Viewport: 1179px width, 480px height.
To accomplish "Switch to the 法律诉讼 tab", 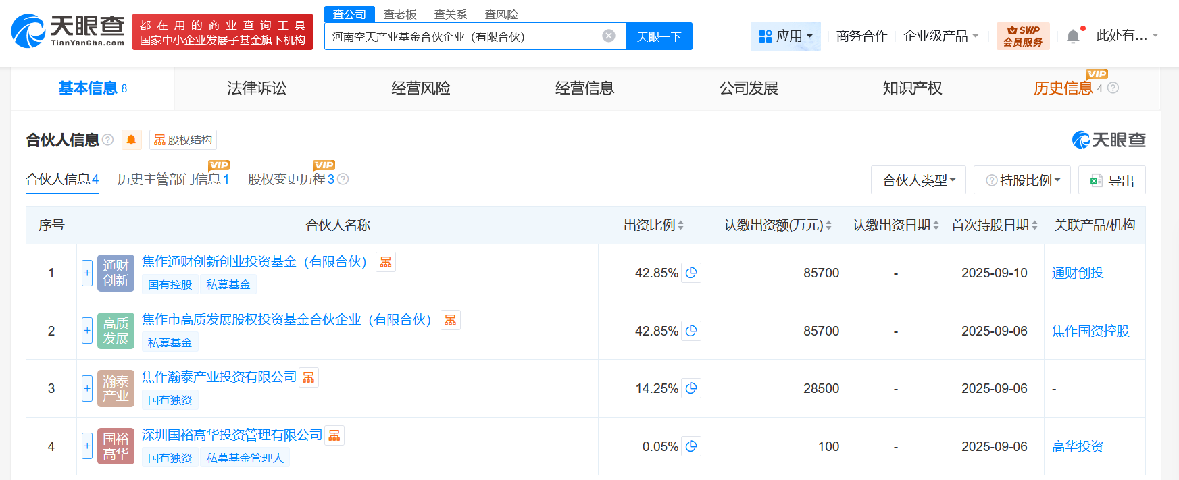I will 257,88.
